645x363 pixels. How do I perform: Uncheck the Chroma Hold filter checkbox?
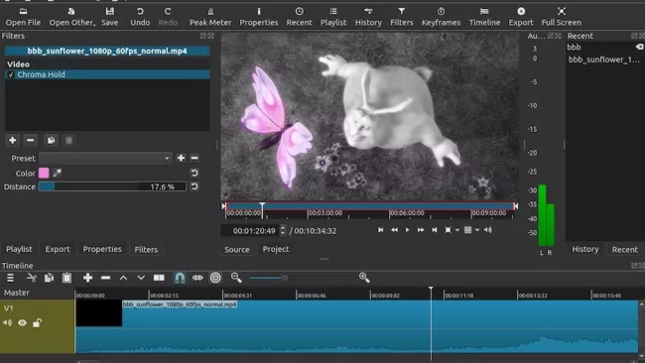[x=11, y=74]
